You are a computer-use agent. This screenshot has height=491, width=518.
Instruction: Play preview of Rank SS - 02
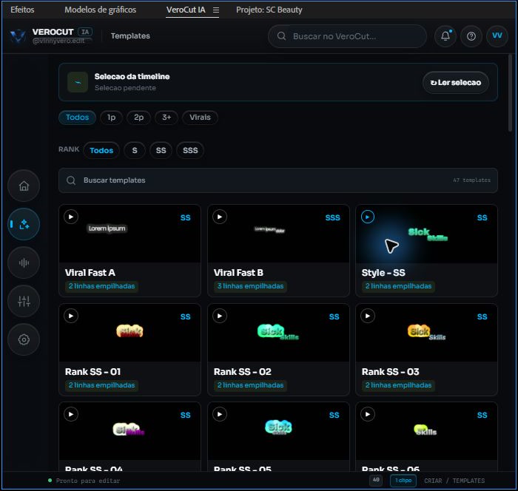(220, 316)
